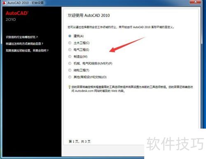Click the AutoCAD 2010 logo in sidebar
This screenshot has height=159, width=206.
click(17, 16)
